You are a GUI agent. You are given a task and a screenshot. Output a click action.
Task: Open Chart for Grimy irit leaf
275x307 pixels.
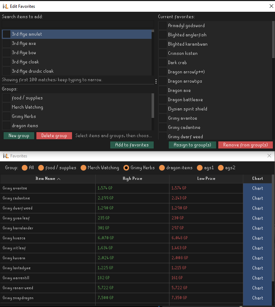[258, 248]
